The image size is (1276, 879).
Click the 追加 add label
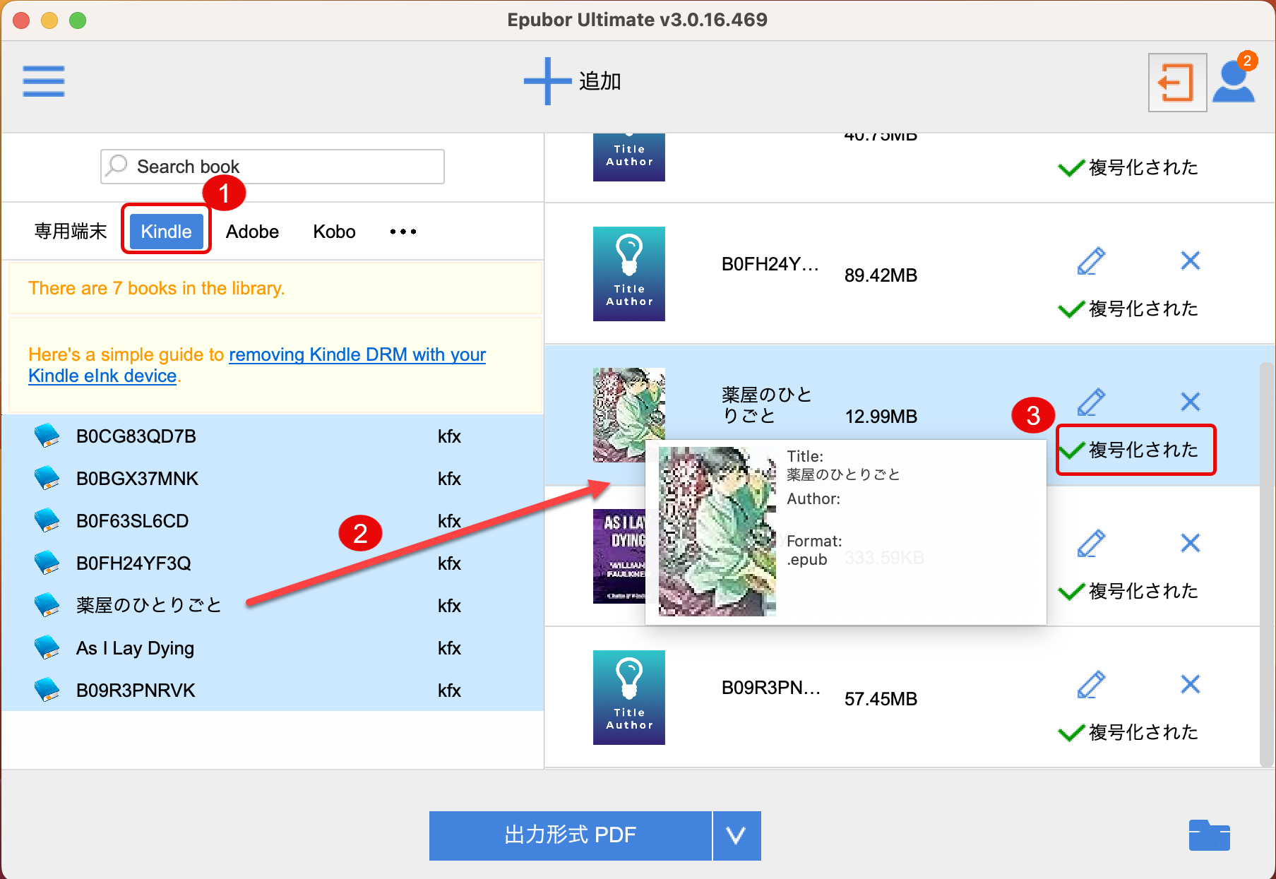pos(600,81)
